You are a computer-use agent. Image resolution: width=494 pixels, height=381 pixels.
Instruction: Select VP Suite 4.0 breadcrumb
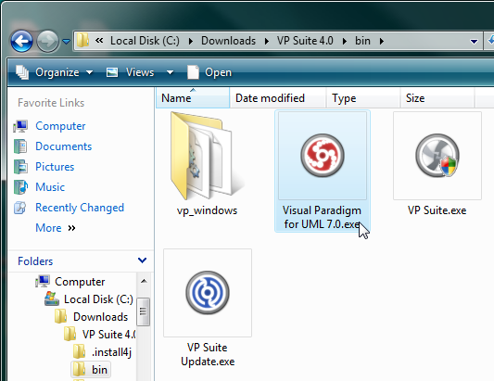click(x=305, y=41)
